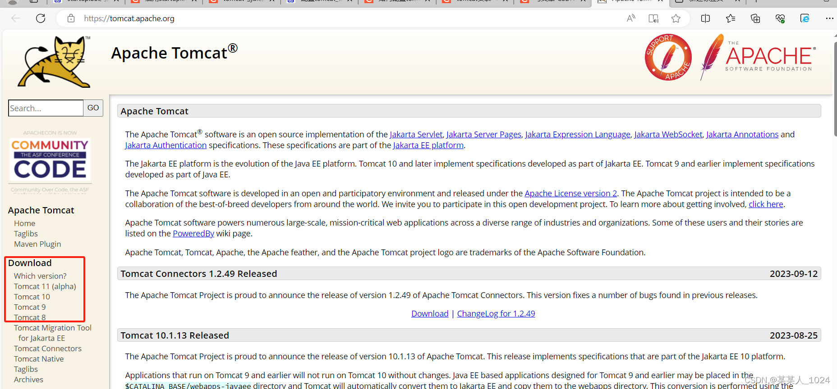This screenshot has width=837, height=389.
Task: Refresh the current page
Action: pyautogui.click(x=41, y=18)
